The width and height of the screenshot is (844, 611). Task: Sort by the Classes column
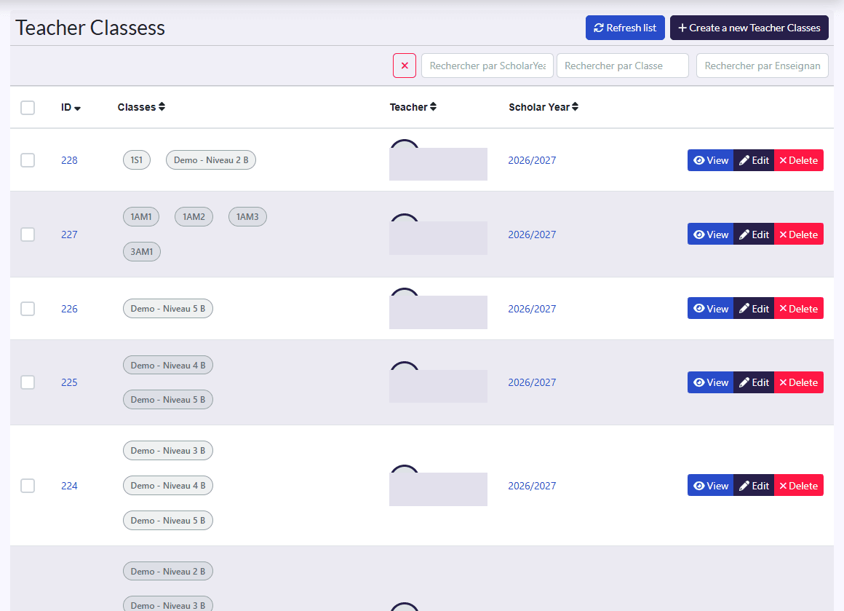pos(141,107)
